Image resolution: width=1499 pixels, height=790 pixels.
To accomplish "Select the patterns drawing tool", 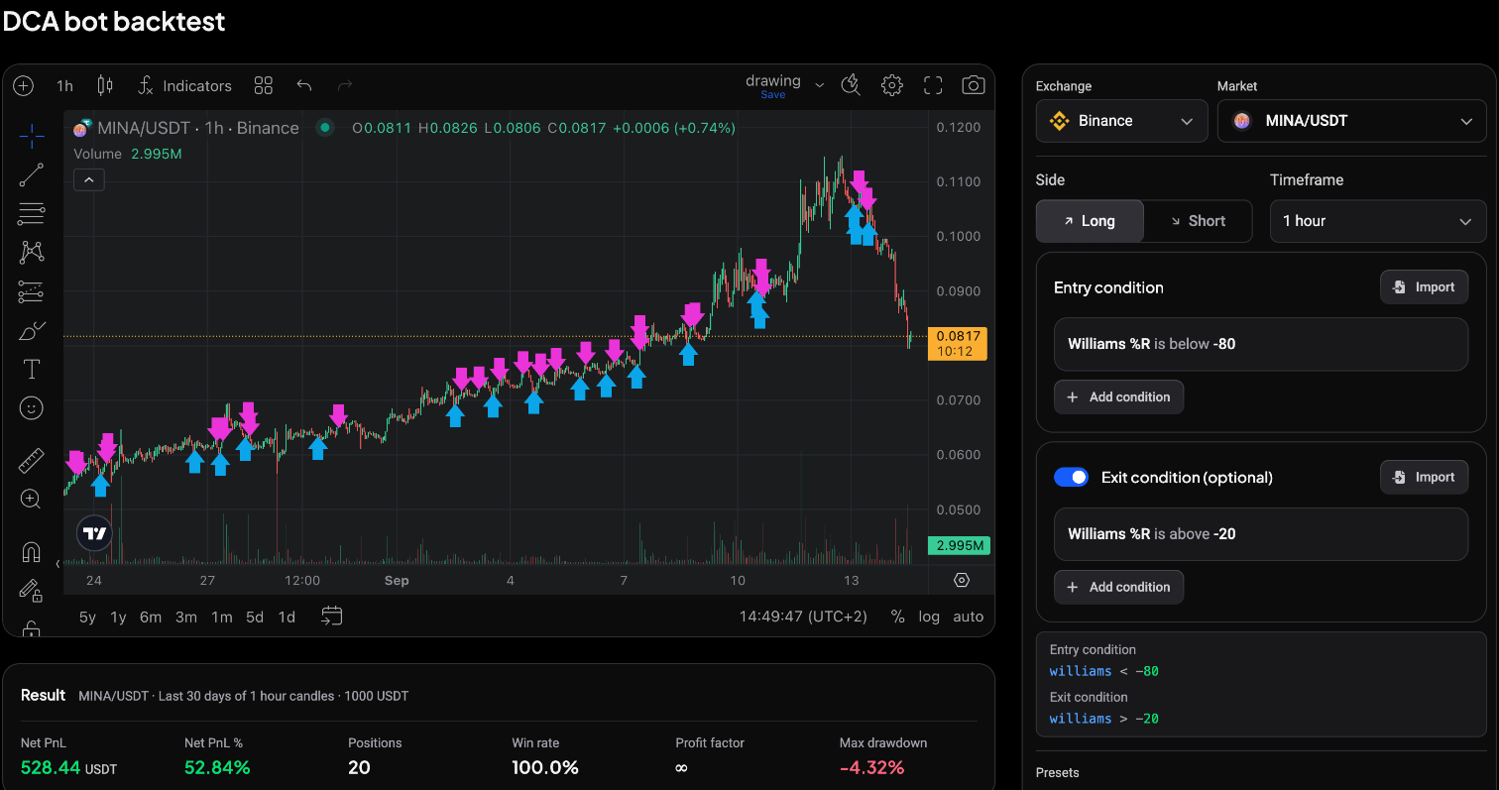I will (32, 252).
